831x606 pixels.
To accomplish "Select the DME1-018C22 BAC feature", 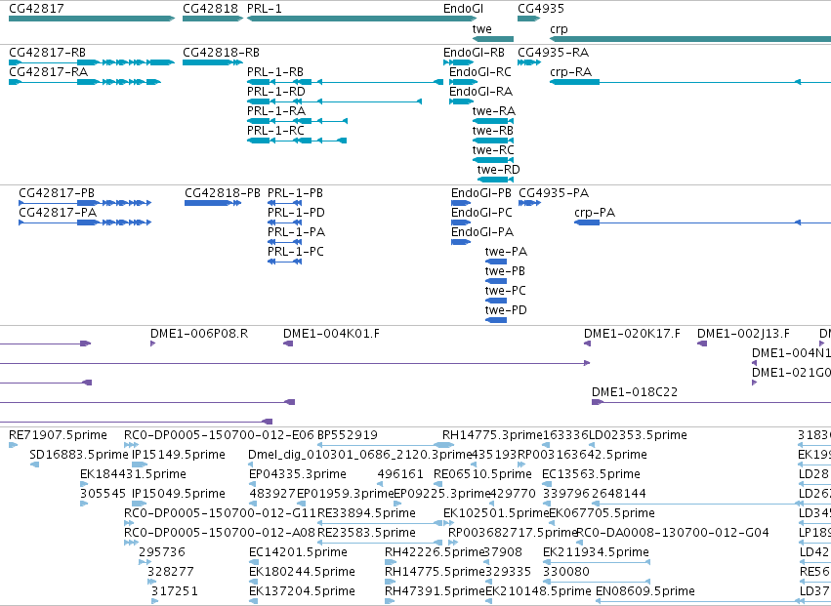I will point(711,403).
